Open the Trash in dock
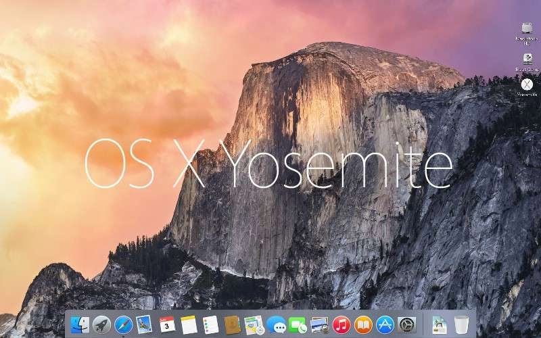The height and width of the screenshot is (338, 541). click(x=461, y=324)
